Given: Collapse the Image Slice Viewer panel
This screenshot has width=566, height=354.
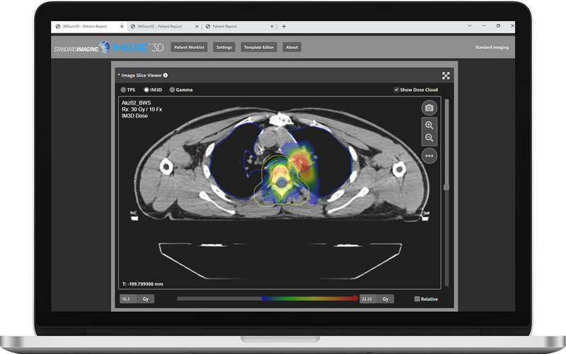Looking at the screenshot, I should pyautogui.click(x=119, y=75).
